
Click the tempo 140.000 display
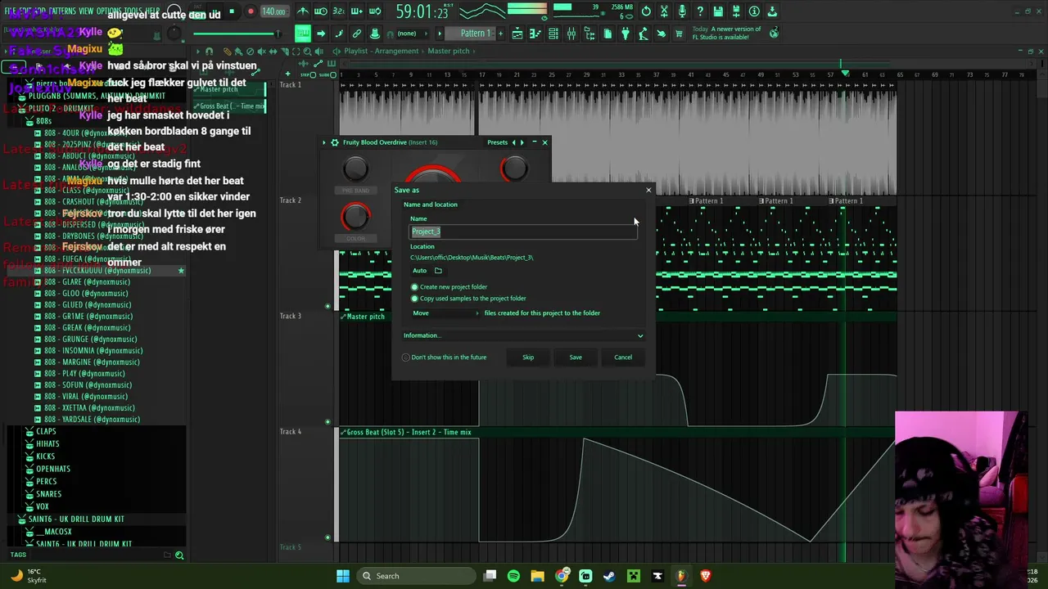pyautogui.click(x=273, y=11)
